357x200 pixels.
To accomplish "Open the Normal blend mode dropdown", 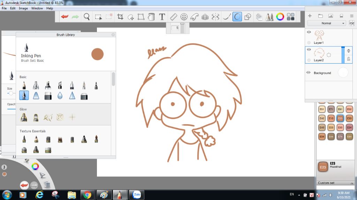I will (x=326, y=23).
